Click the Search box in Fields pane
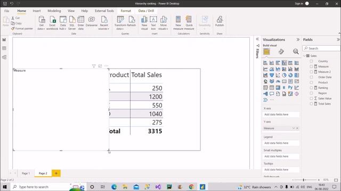Viewport: 341px width, 191px height. point(321,48)
